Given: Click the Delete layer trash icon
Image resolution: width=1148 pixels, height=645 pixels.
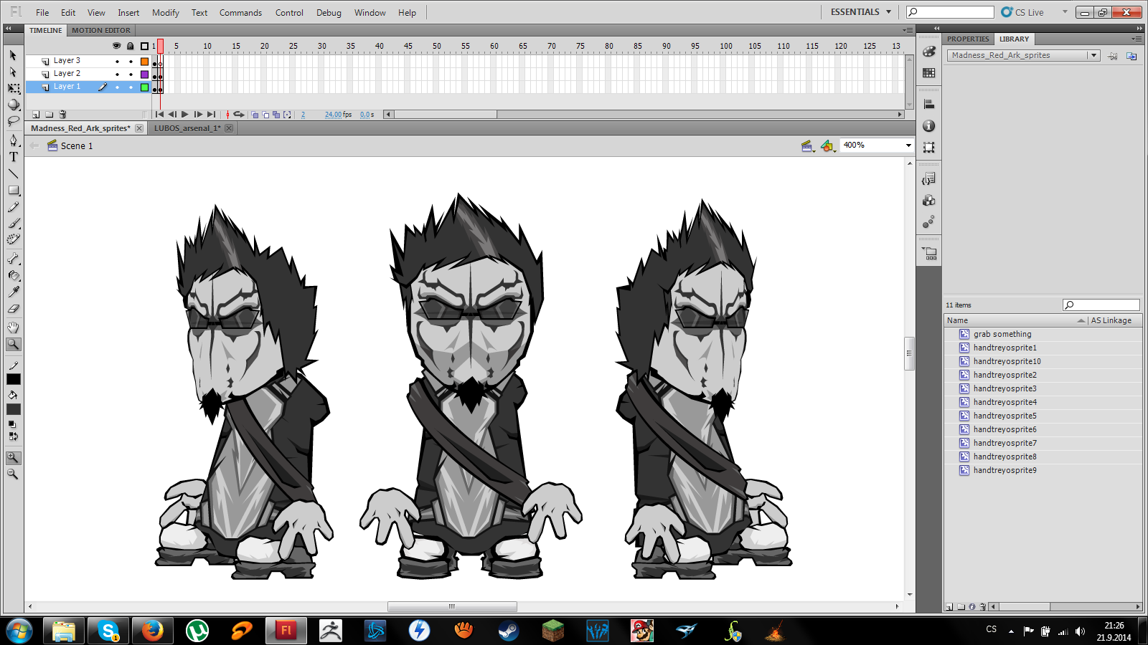Looking at the screenshot, I should (x=62, y=115).
